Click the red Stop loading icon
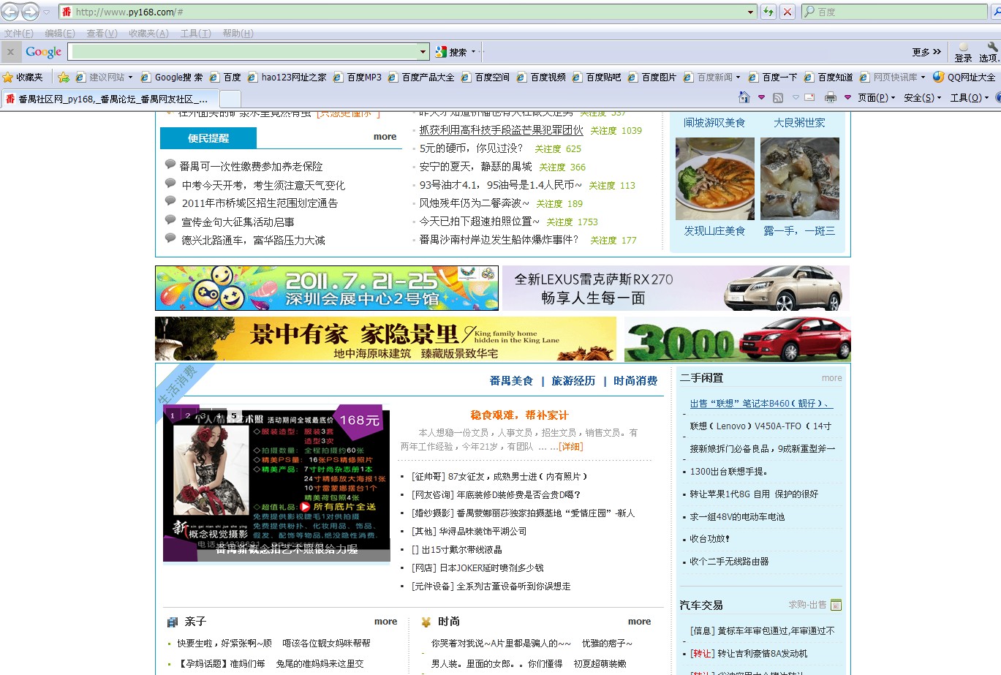This screenshot has width=1001, height=675. [x=787, y=12]
